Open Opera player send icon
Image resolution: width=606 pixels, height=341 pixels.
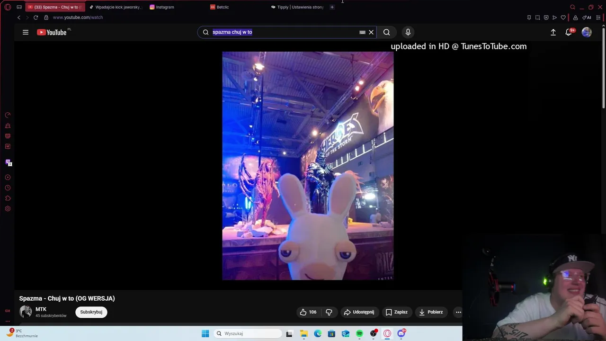point(554,18)
